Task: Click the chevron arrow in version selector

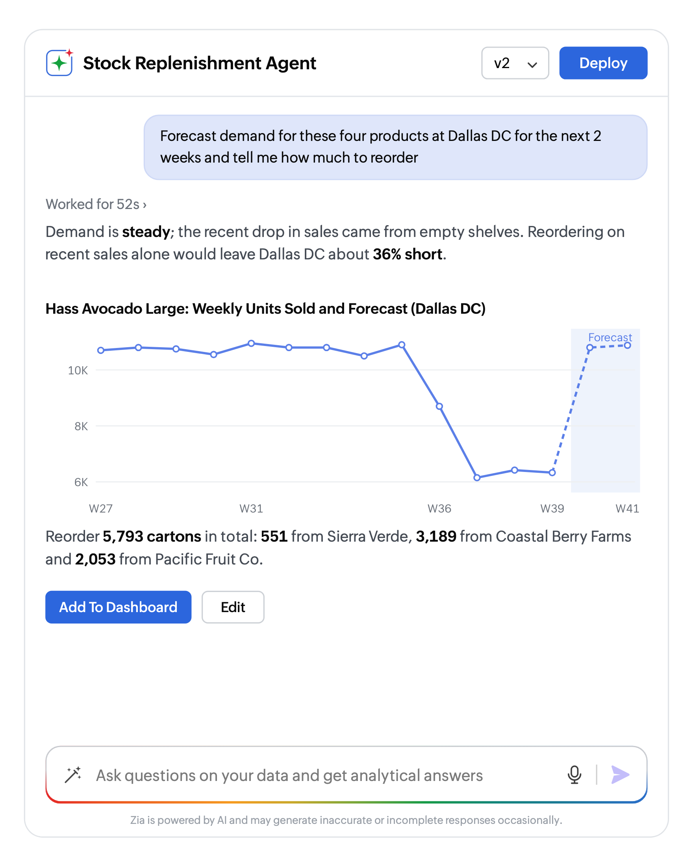Action: point(532,65)
